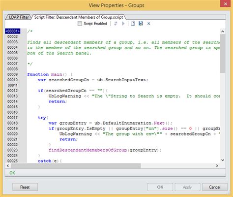Click the Cancel button

click(x=215, y=187)
